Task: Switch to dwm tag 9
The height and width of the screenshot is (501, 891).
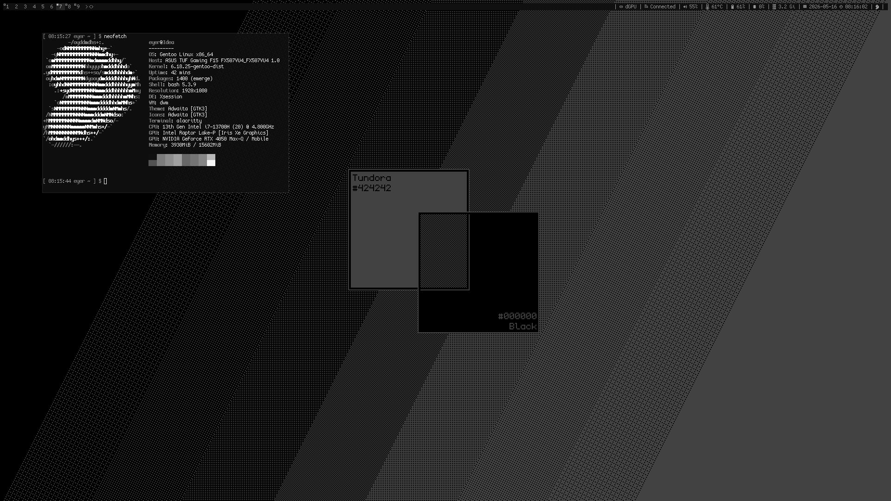Action: [77, 6]
